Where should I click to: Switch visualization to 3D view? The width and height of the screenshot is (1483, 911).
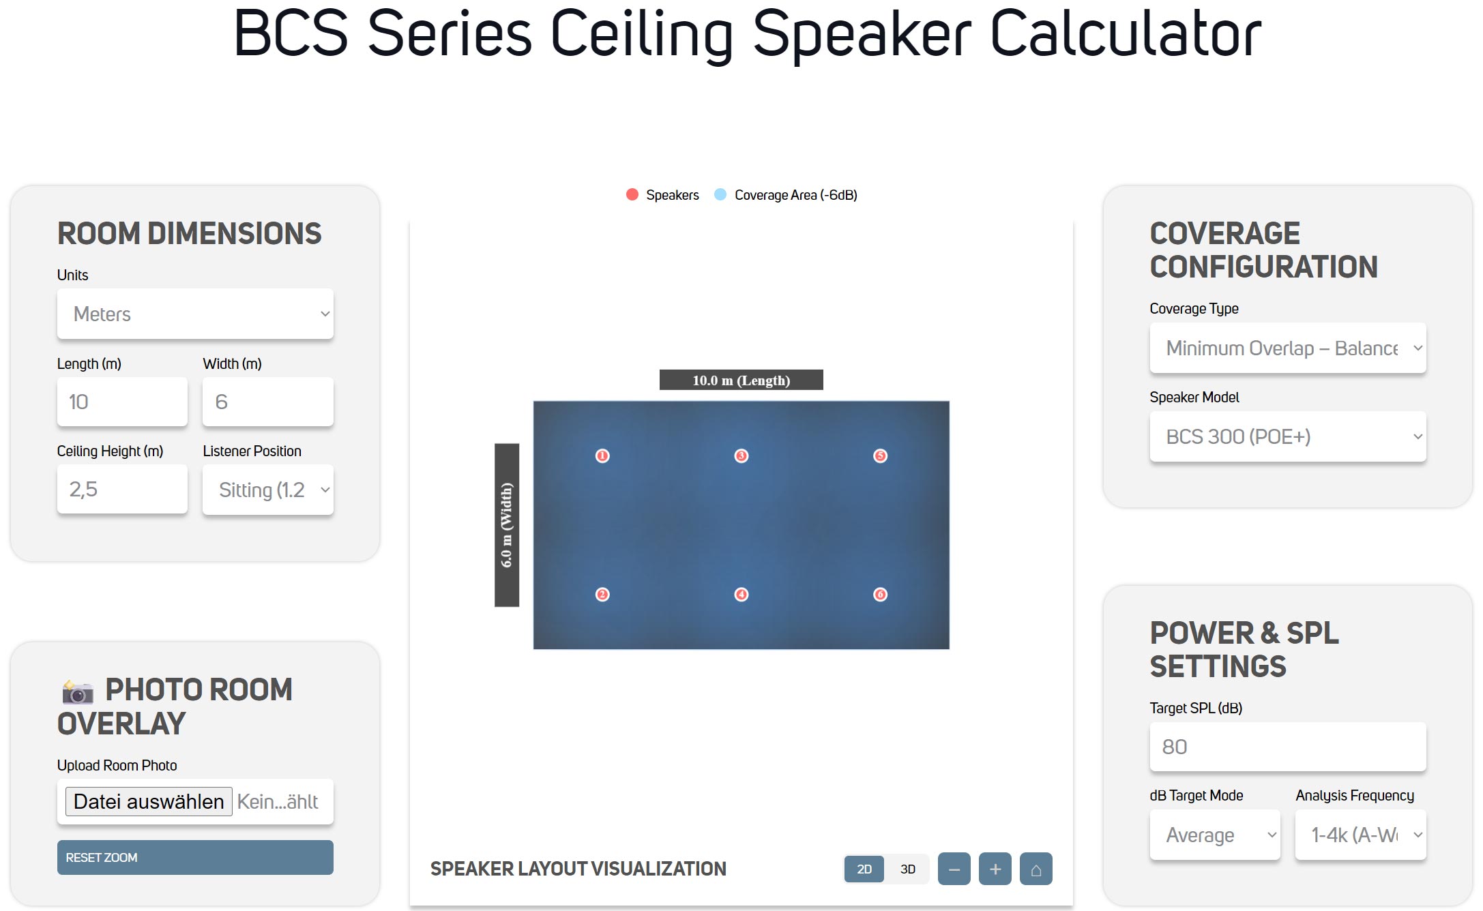(908, 869)
